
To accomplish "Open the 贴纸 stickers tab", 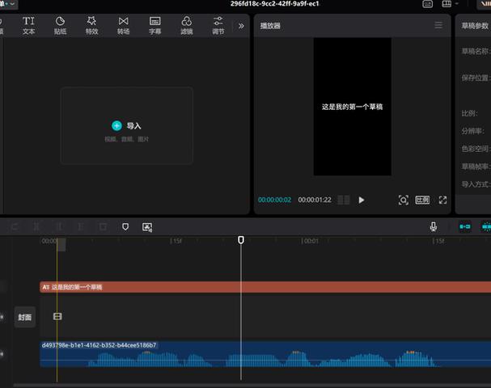I will click(60, 26).
